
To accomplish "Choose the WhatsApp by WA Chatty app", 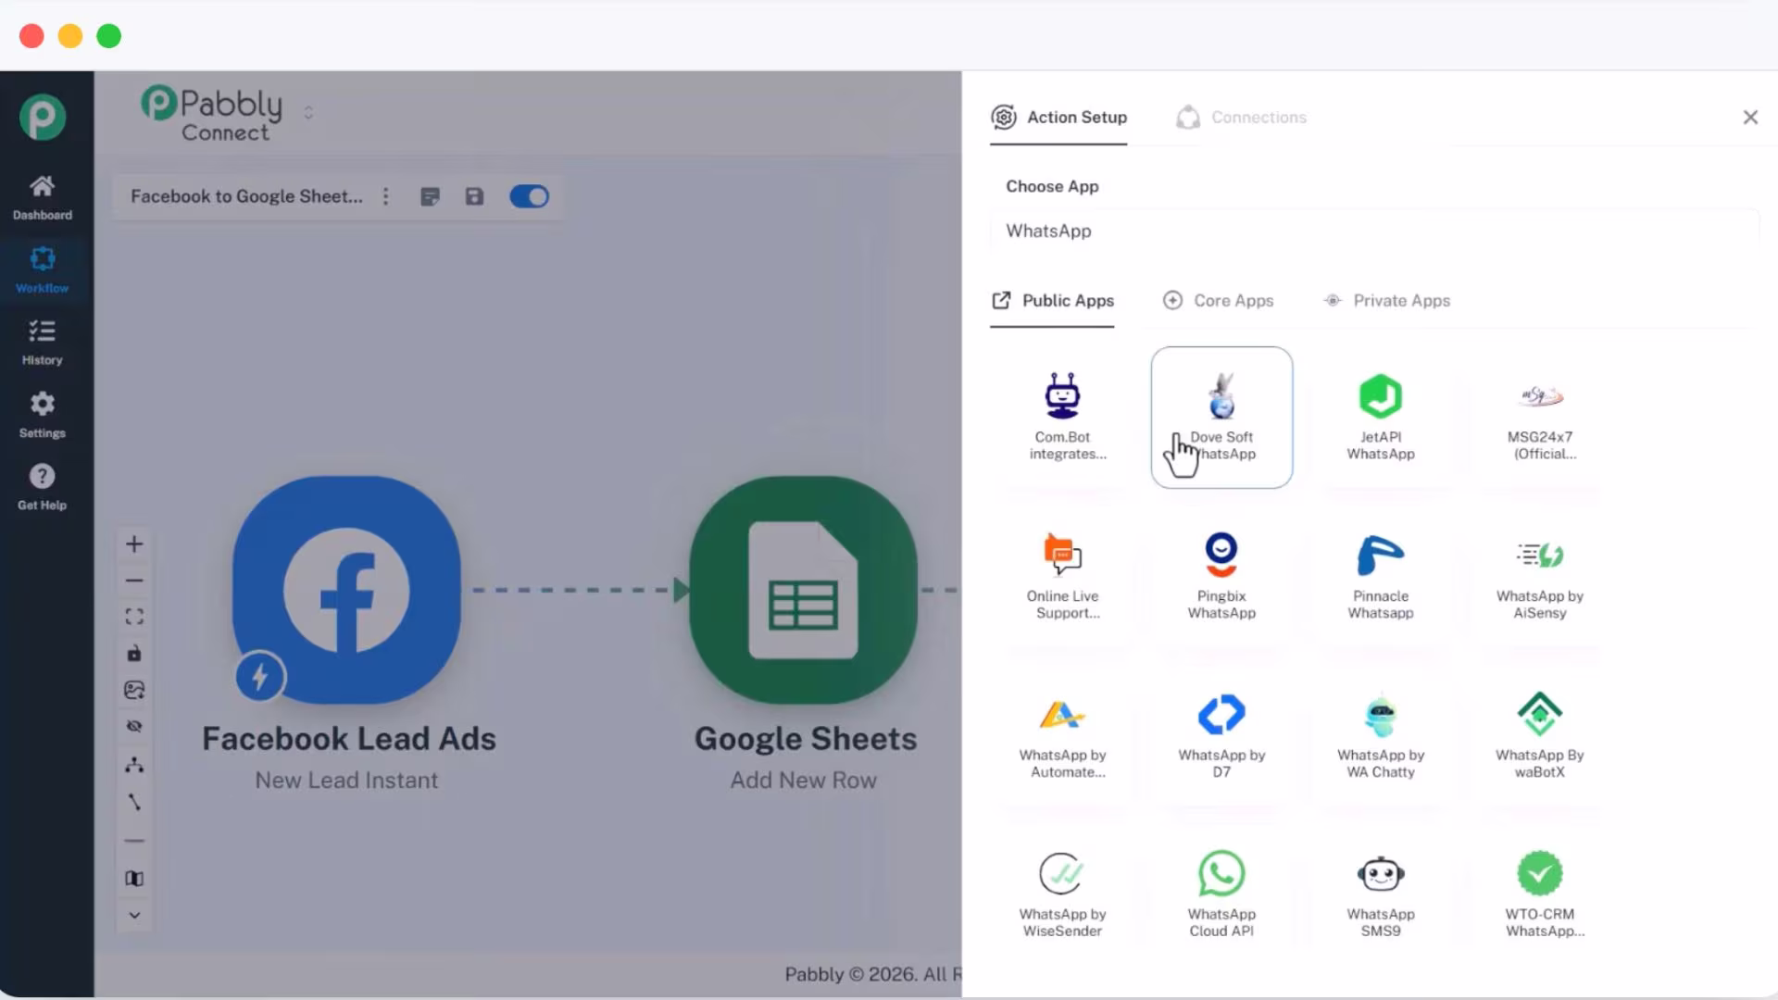I will point(1381,735).
